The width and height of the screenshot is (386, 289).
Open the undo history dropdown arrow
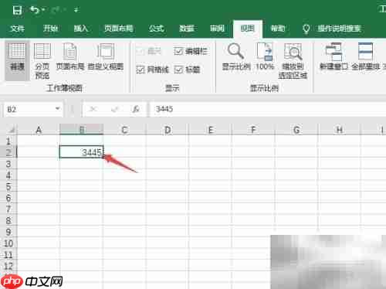[x=43, y=10]
